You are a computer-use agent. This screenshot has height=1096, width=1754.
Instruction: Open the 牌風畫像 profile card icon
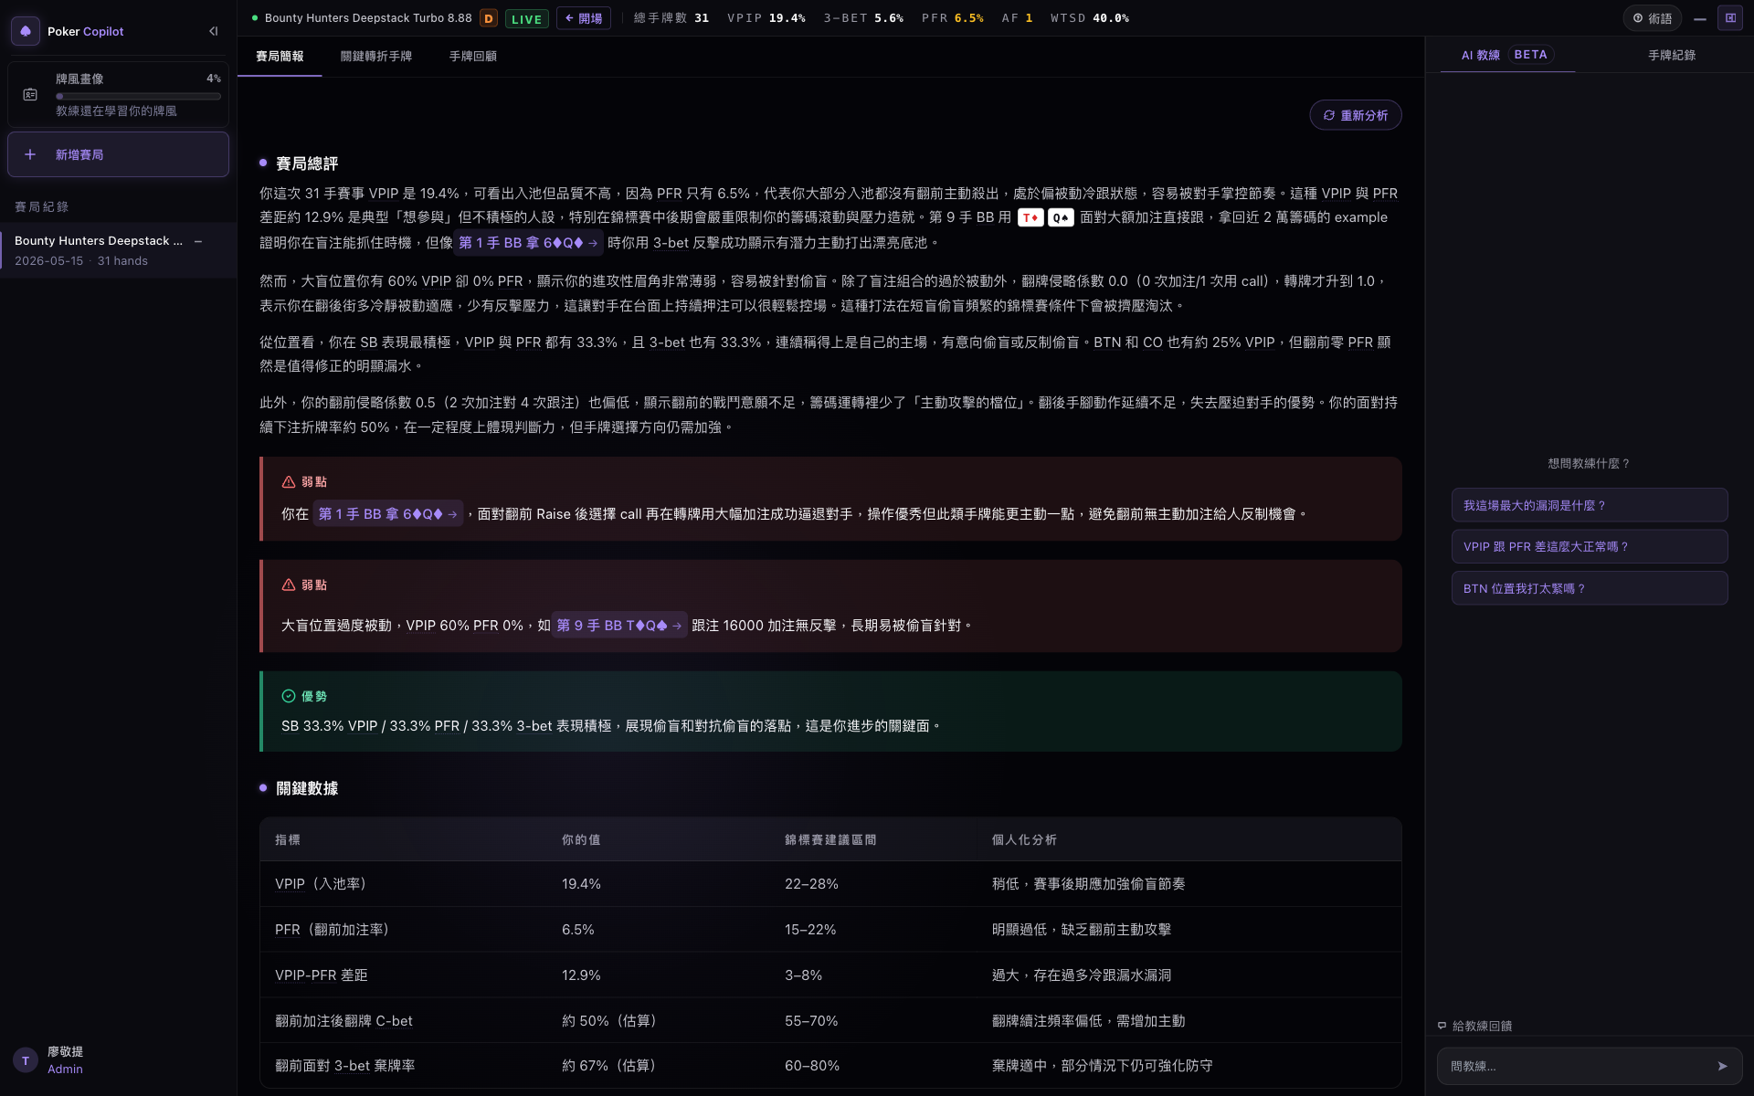(x=30, y=95)
